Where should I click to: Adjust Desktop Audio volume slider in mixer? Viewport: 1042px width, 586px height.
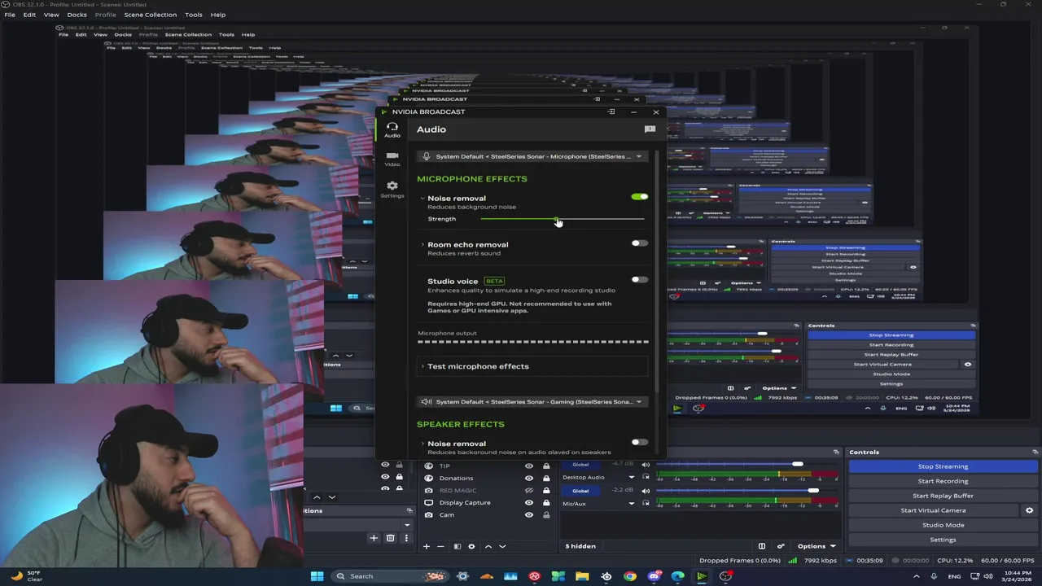pos(747,465)
